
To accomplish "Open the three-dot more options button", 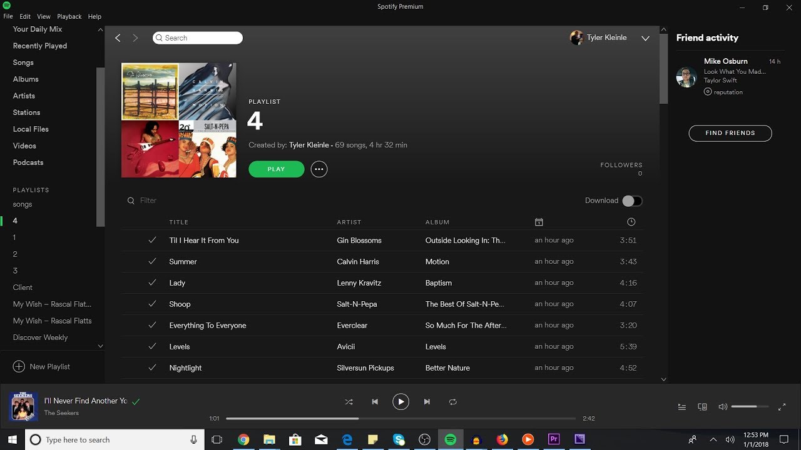I will (319, 169).
